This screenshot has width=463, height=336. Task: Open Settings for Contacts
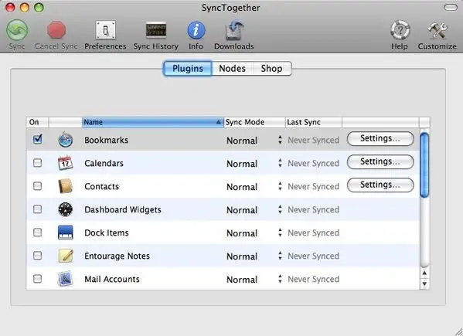tap(380, 185)
